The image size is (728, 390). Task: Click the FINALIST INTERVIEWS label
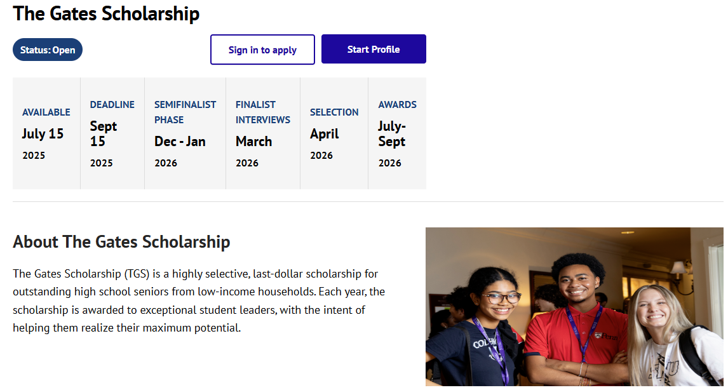[263, 112]
